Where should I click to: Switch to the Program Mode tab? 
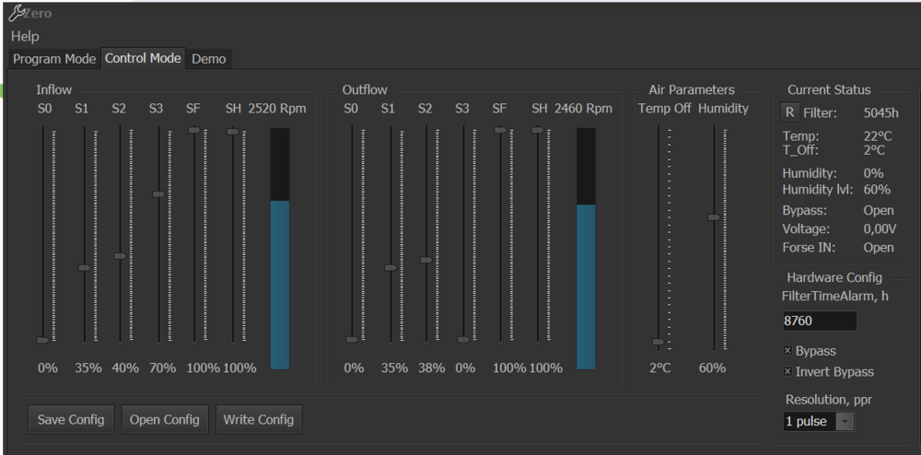point(54,58)
